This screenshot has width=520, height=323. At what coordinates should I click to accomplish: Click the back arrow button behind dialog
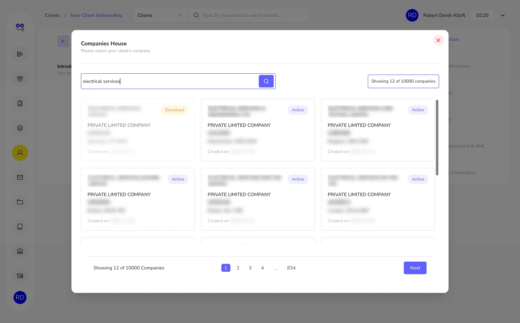[x=63, y=41]
